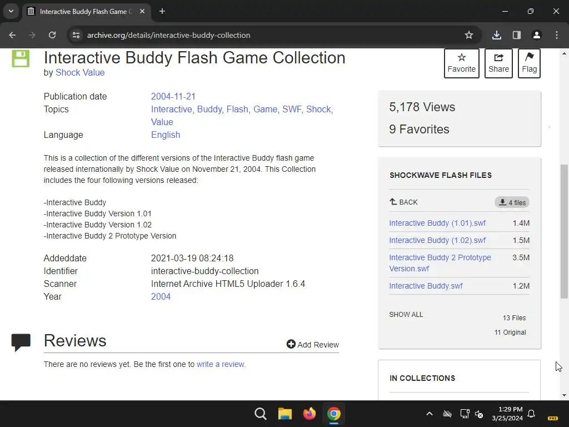Open the Shock Value author link
569x427 pixels.
[80, 73]
